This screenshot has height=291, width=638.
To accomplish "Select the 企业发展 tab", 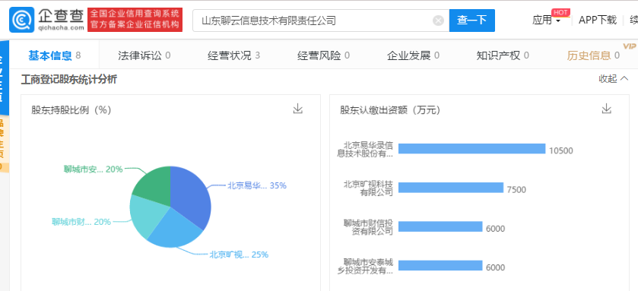I will [413, 55].
